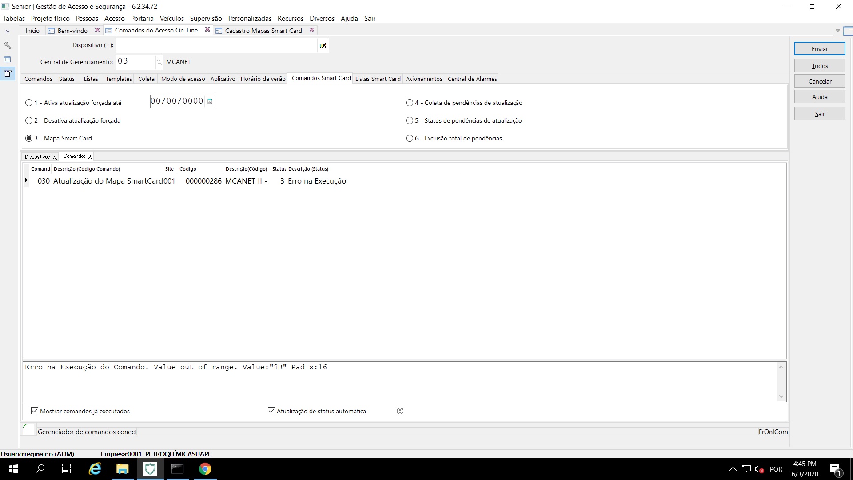Switch to the Listas Smart Card tab
The width and height of the screenshot is (853, 480).
[378, 79]
